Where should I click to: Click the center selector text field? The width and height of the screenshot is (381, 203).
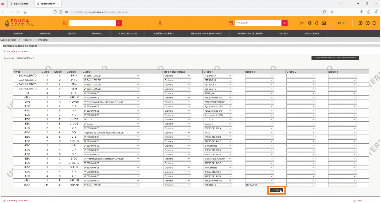coord(93,23)
